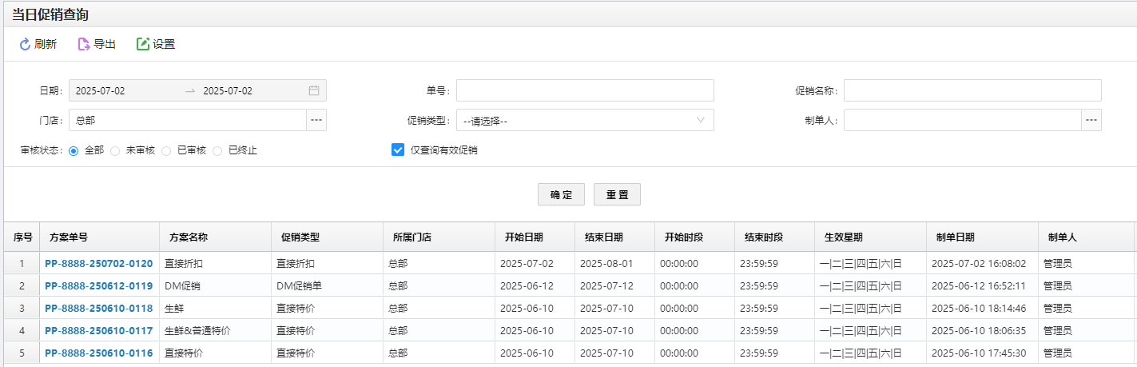1137x367 pixels.
Task: Open the date range calendar icon
Action: pos(314,90)
